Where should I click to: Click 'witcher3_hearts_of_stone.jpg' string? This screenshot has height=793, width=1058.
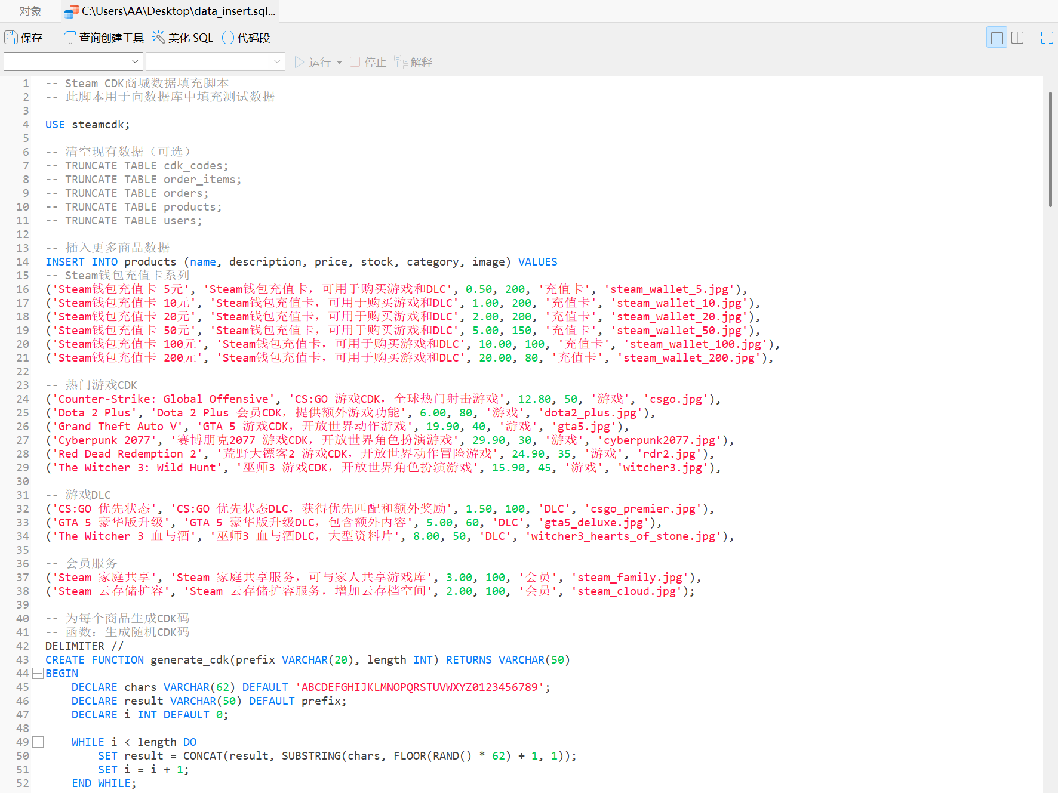coord(623,536)
